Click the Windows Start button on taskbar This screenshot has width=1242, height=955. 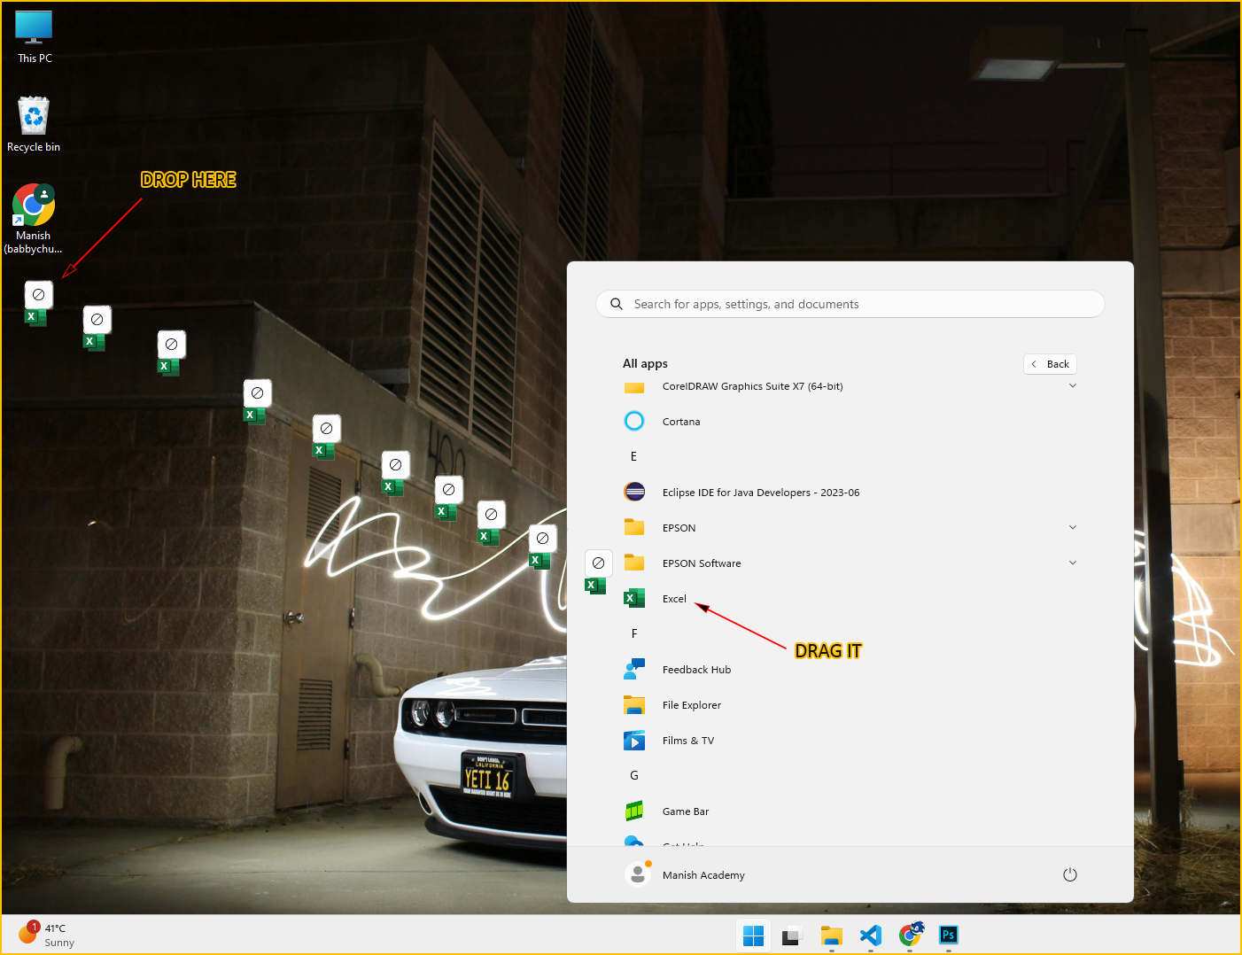coord(753,936)
